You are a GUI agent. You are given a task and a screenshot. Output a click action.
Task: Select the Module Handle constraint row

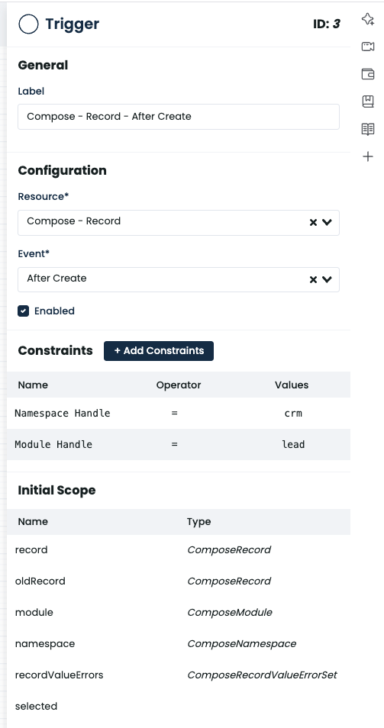(x=179, y=445)
